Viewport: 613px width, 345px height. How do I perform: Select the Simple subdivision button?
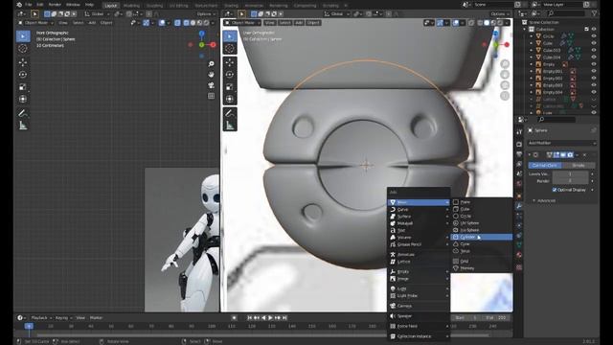pos(579,166)
